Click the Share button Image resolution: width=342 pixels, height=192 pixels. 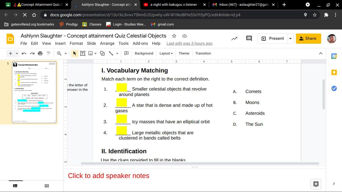308,38
